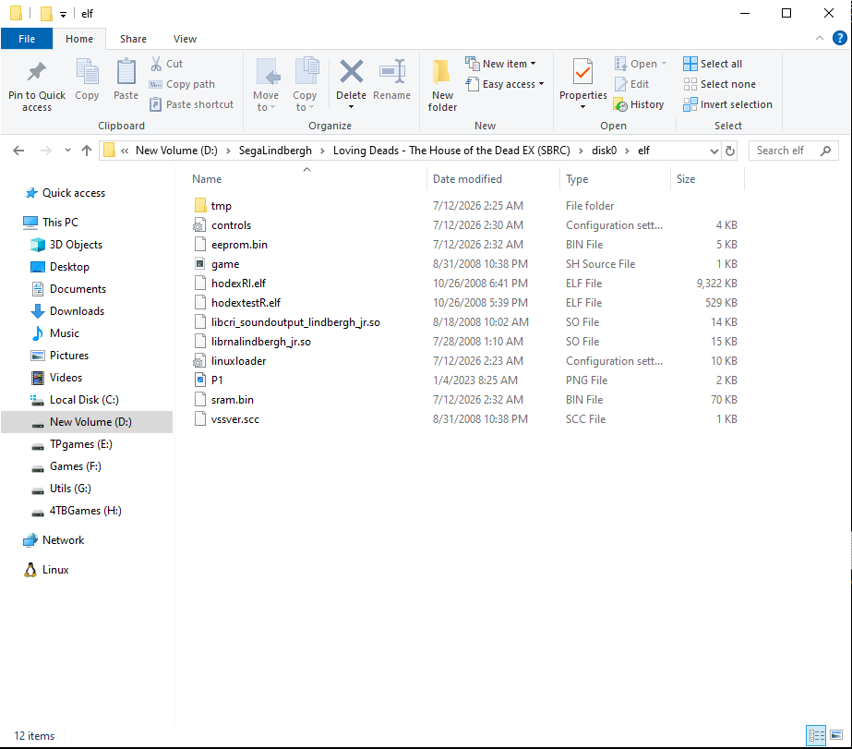Open the Help question mark icon
The width and height of the screenshot is (852, 749).
coord(839,38)
